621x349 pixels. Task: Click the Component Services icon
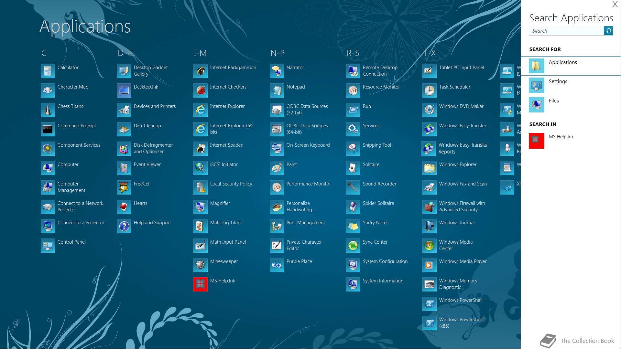[x=48, y=149]
